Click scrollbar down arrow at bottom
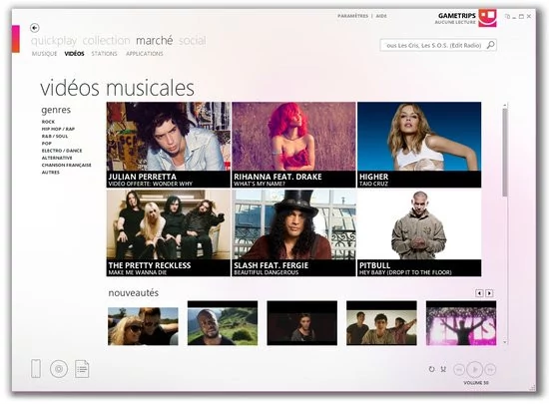The height and width of the screenshot is (404, 549). (504, 342)
